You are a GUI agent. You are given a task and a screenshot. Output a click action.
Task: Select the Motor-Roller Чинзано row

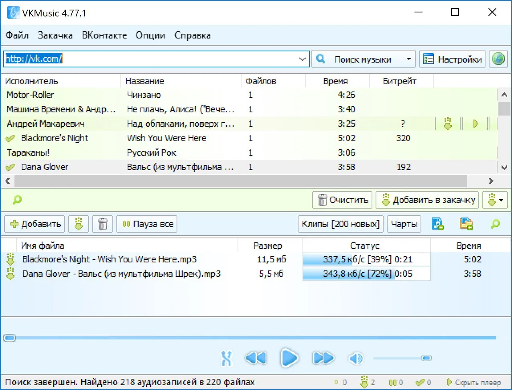coord(249,95)
